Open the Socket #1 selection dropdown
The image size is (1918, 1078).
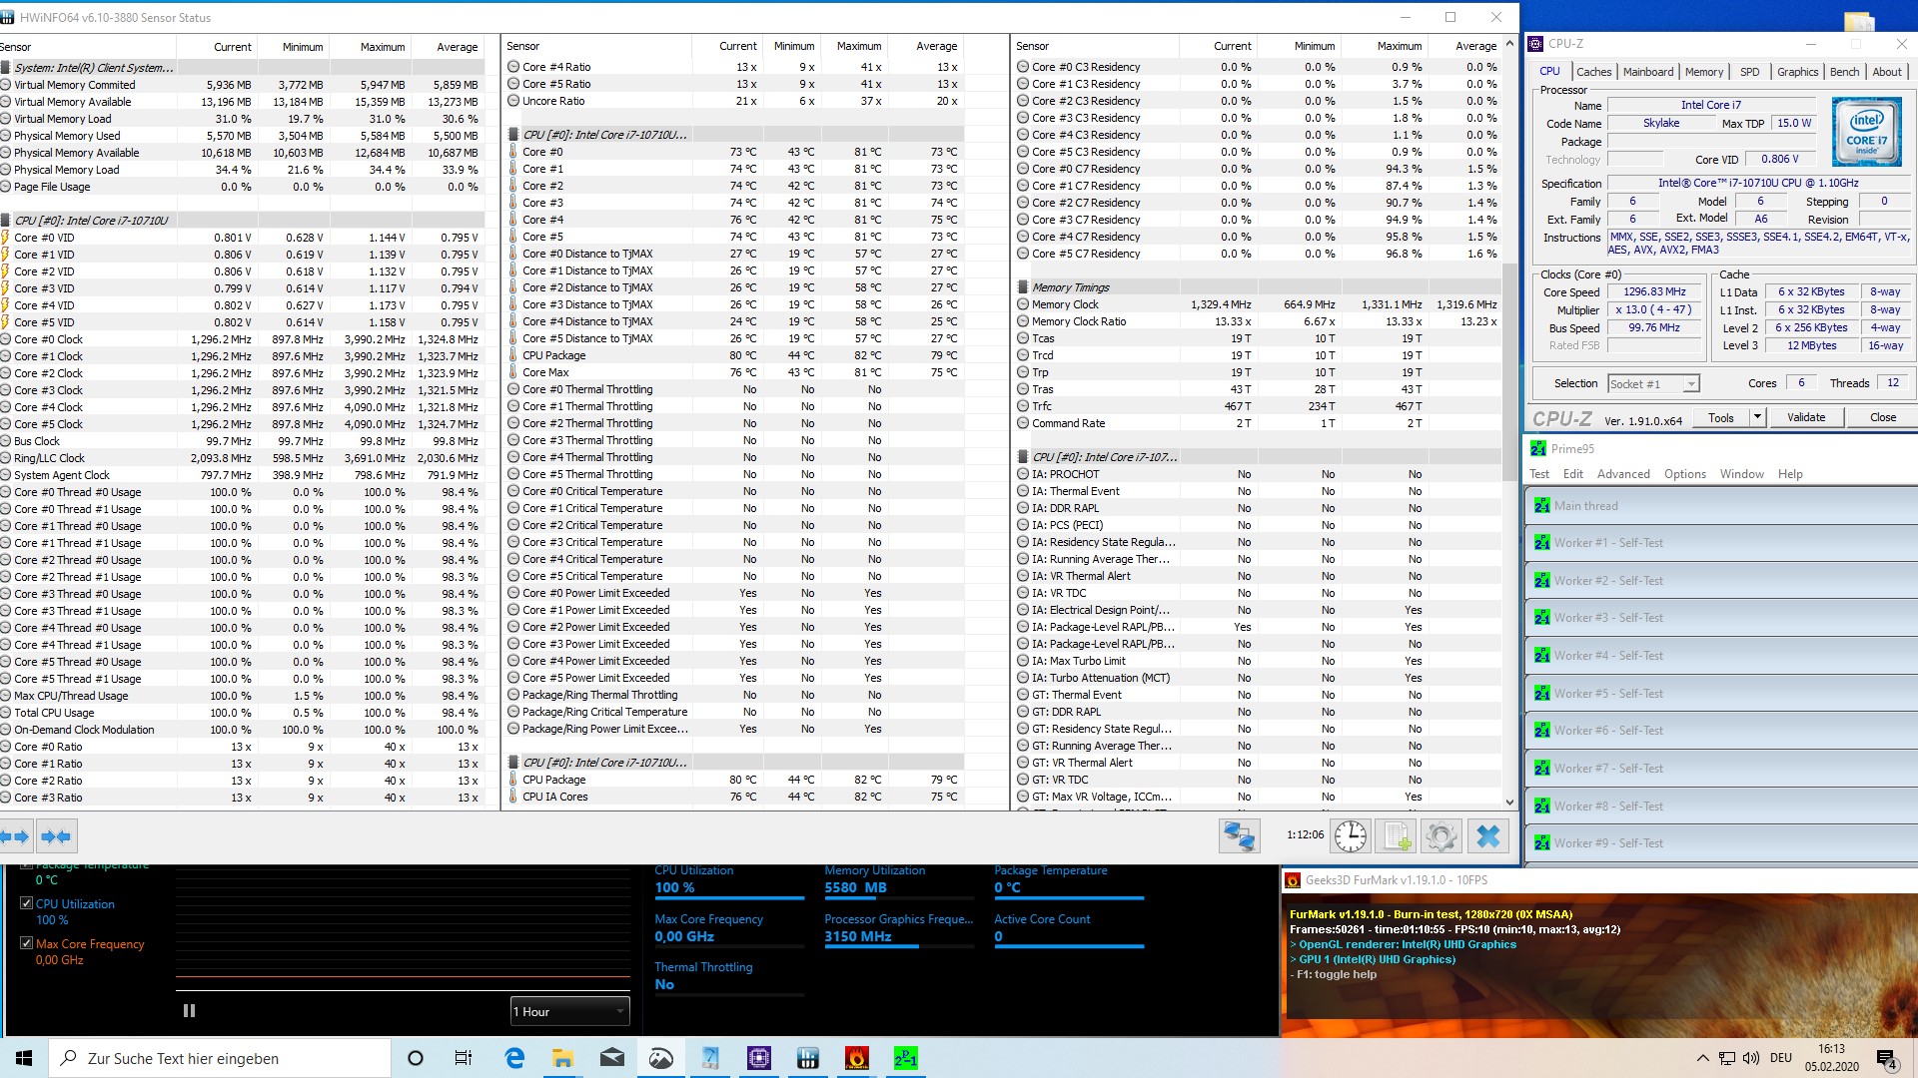pyautogui.click(x=1653, y=384)
